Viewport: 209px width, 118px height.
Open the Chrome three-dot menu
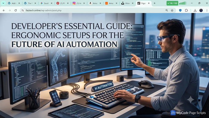click(x=207, y=10)
